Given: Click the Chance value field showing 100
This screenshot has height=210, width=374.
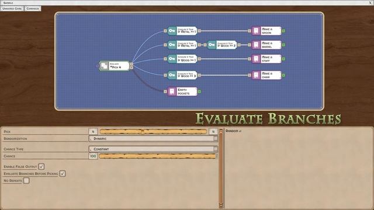Looking at the screenshot, I should tap(93, 156).
